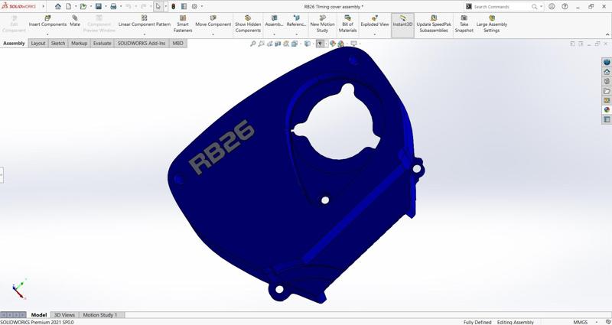This screenshot has height=325, width=612.
Task: Expand Select tool dropdown arrow
Action: tap(165, 7)
